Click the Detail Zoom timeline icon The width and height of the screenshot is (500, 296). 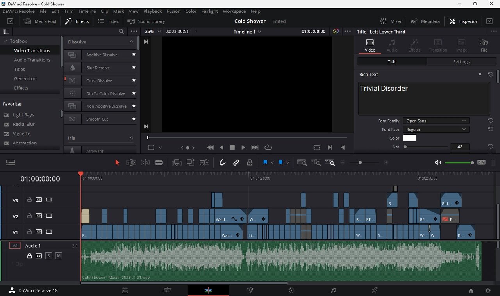[316, 162]
